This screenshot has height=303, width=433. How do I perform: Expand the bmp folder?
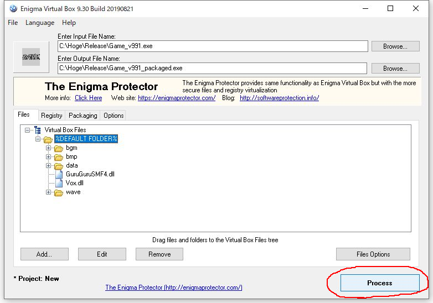click(48, 157)
